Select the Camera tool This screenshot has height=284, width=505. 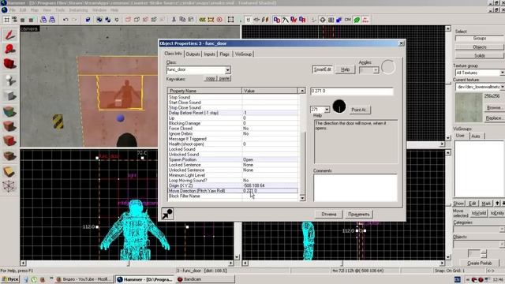(9, 64)
